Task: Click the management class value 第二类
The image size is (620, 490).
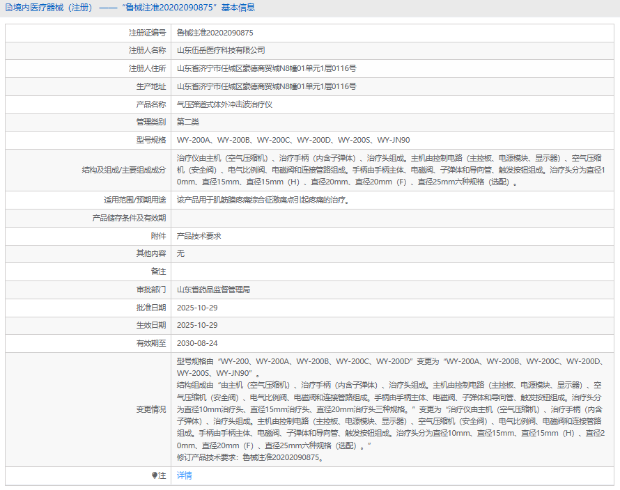Action: tap(188, 122)
